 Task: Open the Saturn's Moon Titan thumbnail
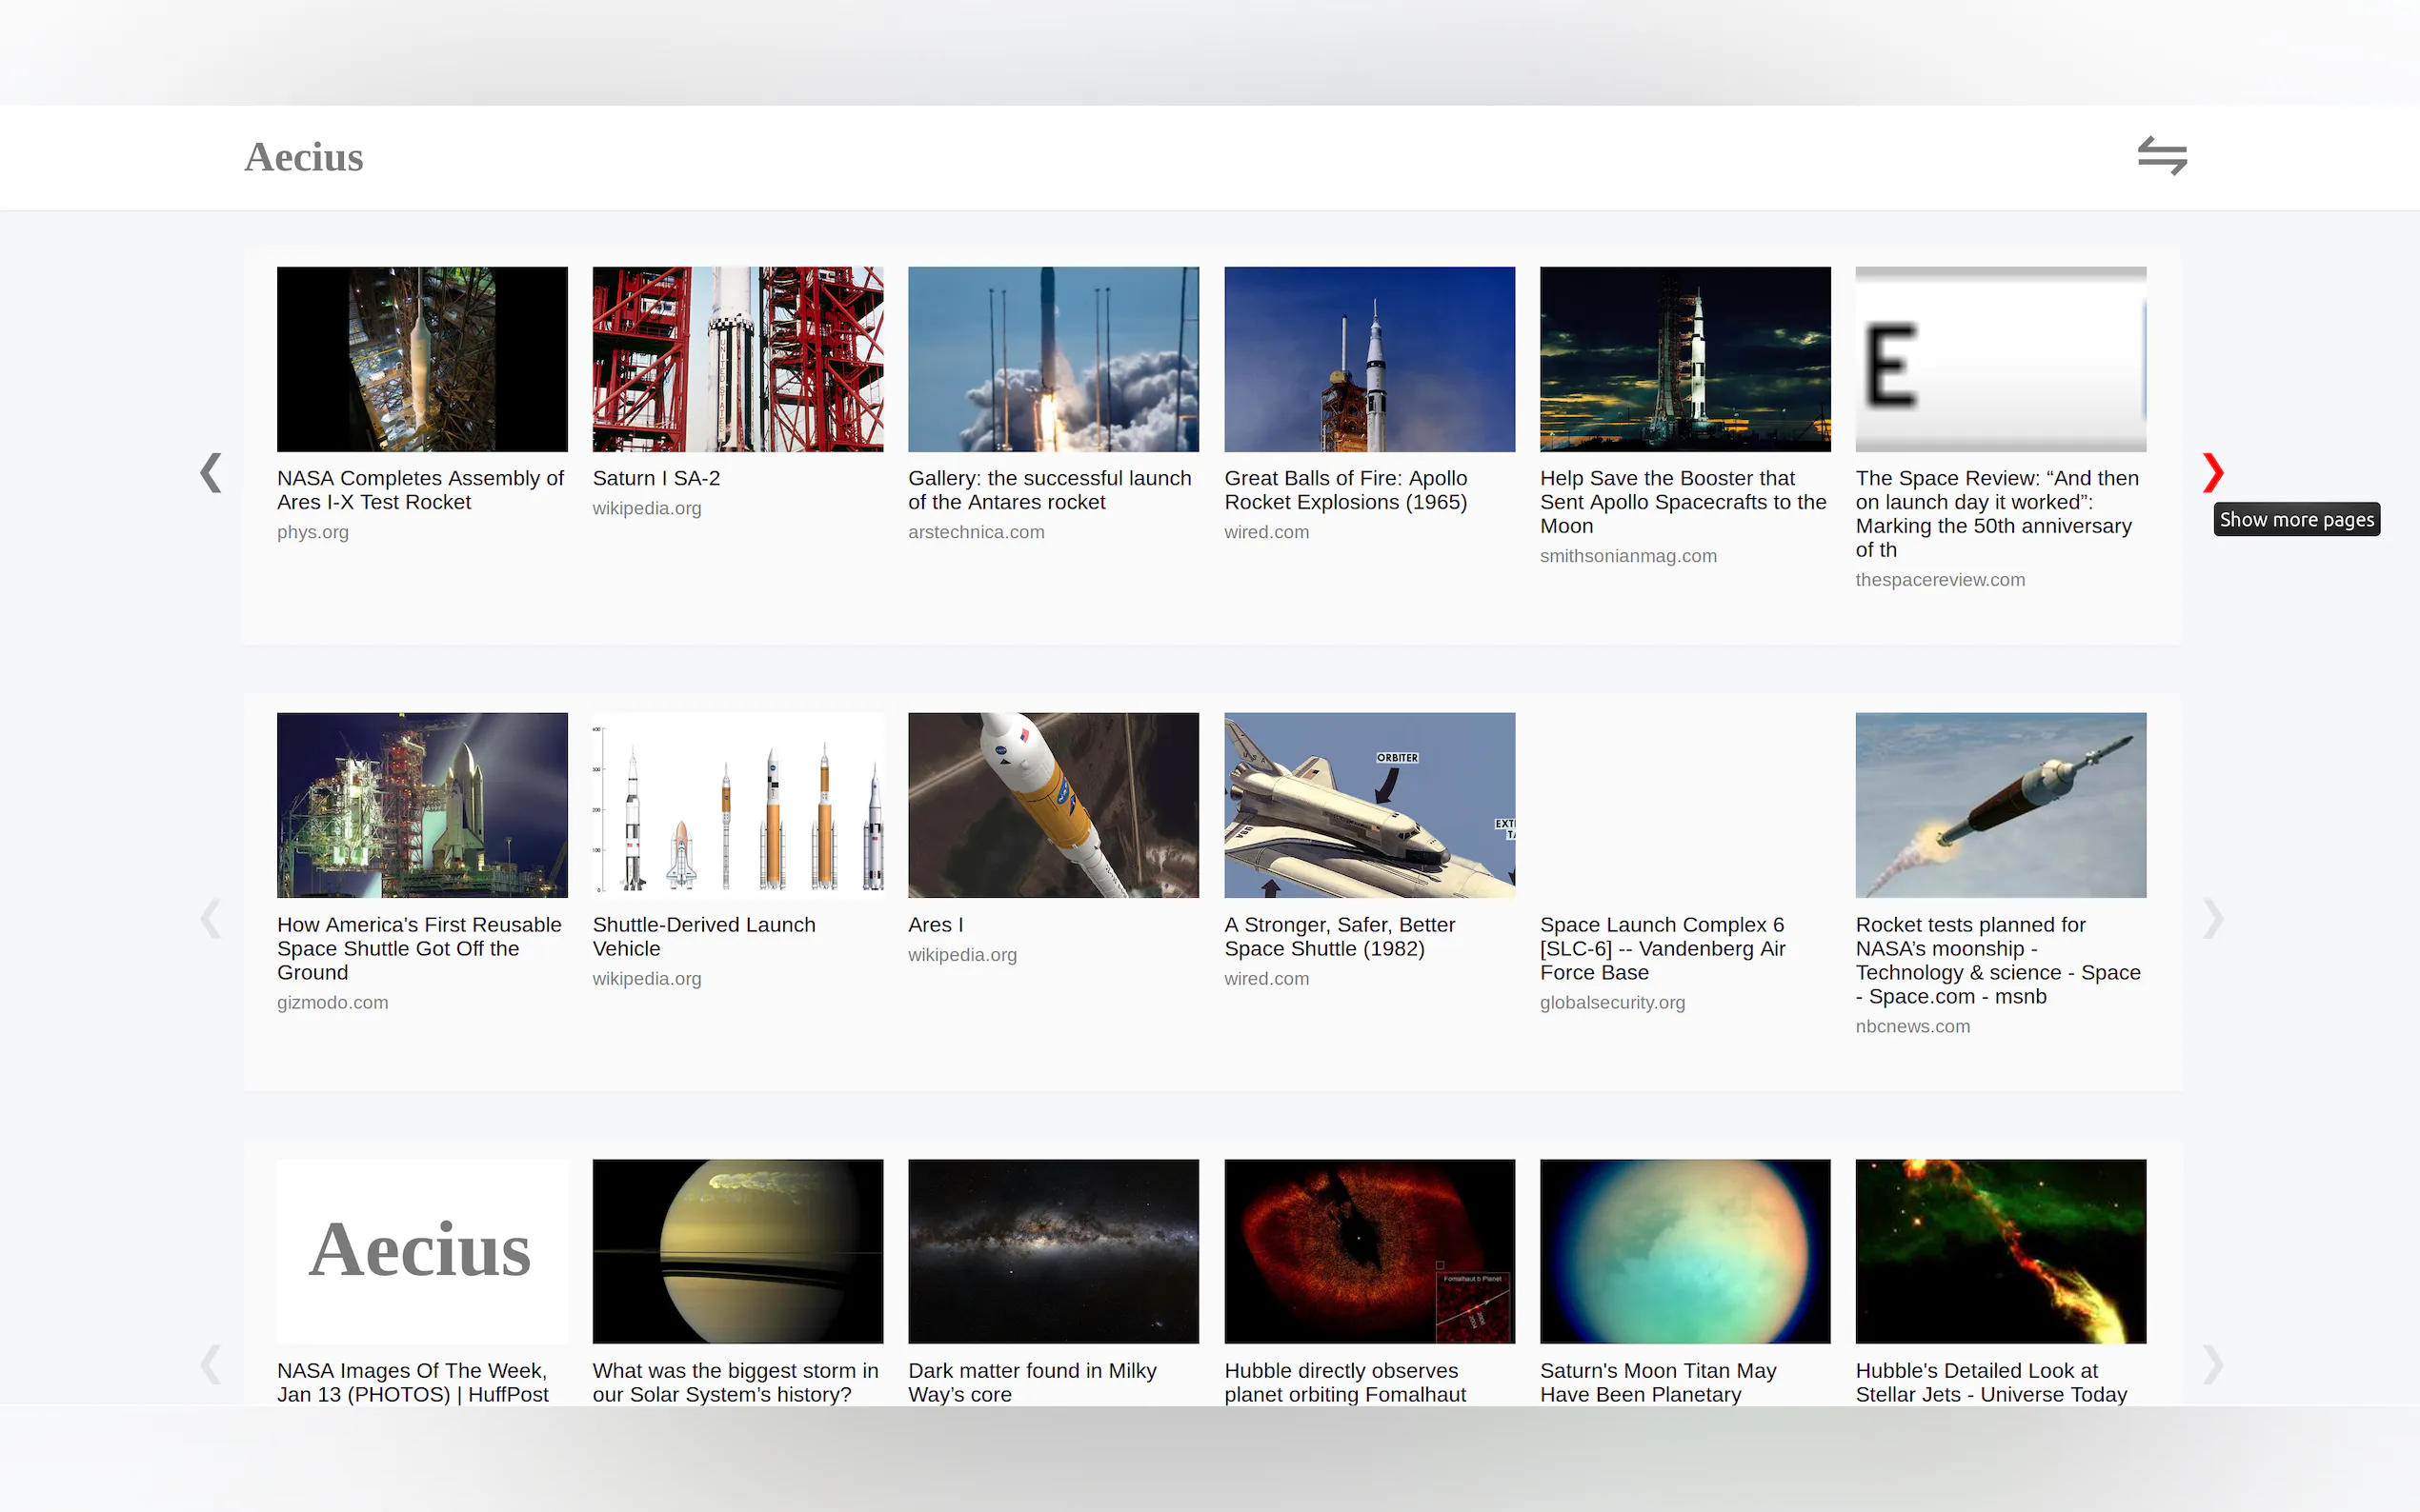point(1684,1251)
